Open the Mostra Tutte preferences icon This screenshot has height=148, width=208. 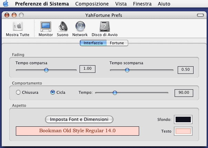click(x=18, y=27)
